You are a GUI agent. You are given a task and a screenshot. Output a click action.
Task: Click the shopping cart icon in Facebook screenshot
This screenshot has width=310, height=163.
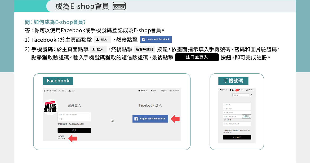coord(139,91)
